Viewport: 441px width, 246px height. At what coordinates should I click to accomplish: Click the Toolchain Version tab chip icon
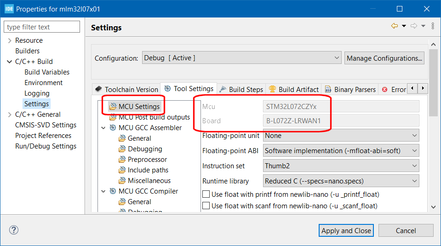98,89
